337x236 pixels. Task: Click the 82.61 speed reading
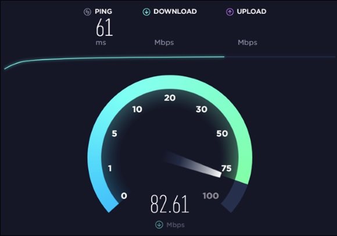pos(170,204)
